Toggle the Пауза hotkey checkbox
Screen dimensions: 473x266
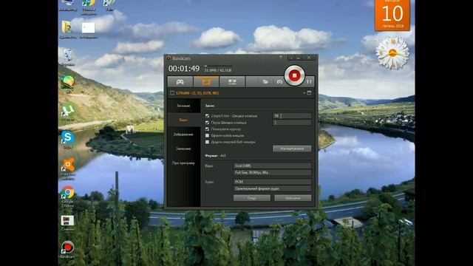click(207, 123)
